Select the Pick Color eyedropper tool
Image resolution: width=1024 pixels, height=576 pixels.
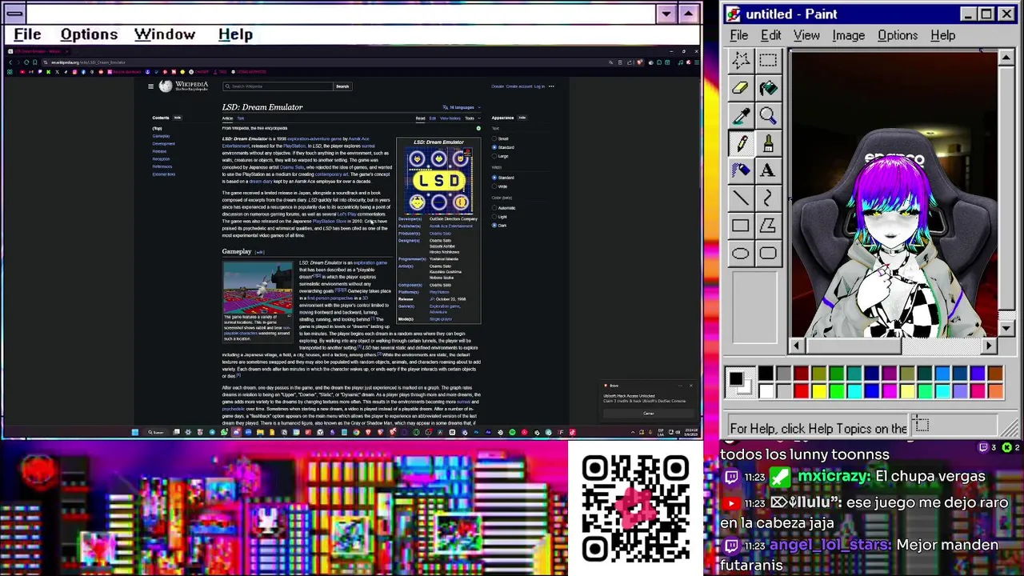click(740, 116)
